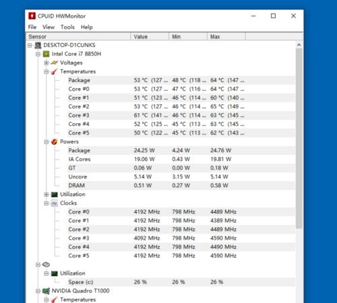Click the hard drive icon
This screenshot has width=337, height=303.
(46, 265)
